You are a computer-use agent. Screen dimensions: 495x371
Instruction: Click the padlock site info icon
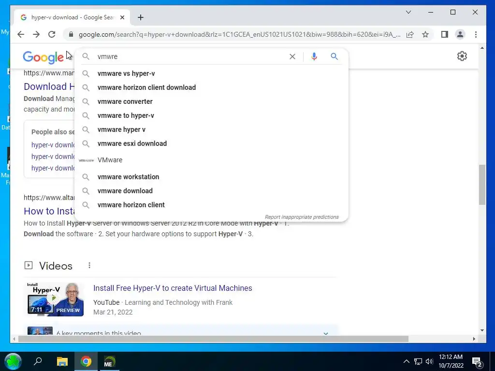point(71,34)
